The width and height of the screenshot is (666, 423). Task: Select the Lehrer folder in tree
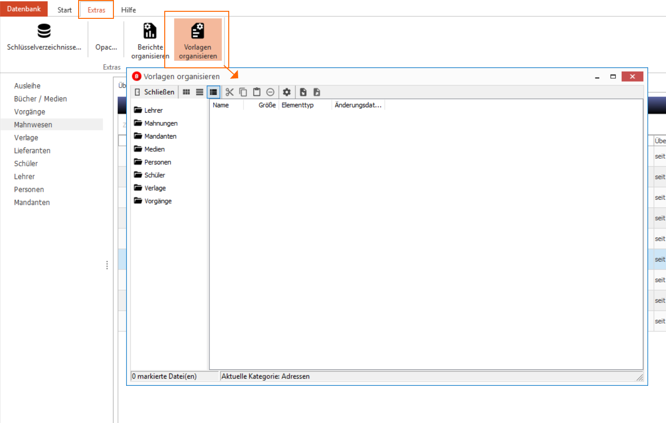(148, 110)
